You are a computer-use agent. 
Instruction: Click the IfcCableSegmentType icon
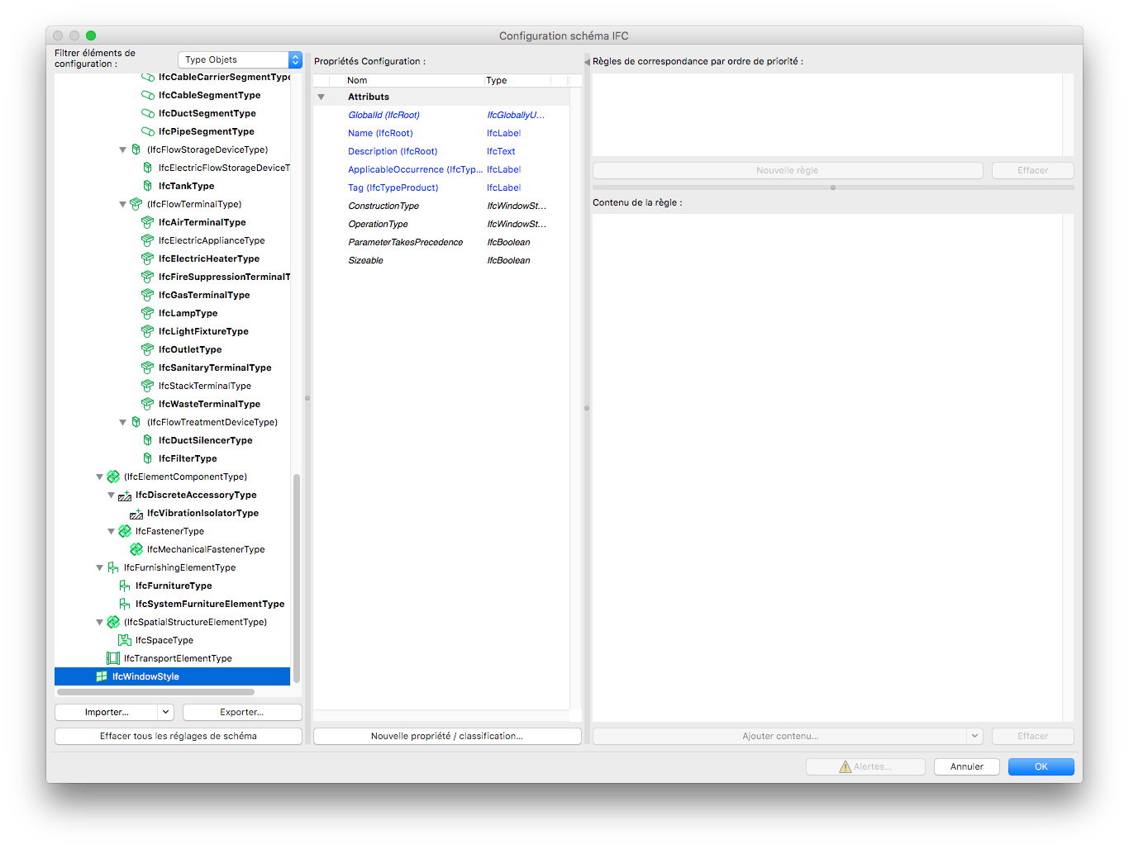148,95
